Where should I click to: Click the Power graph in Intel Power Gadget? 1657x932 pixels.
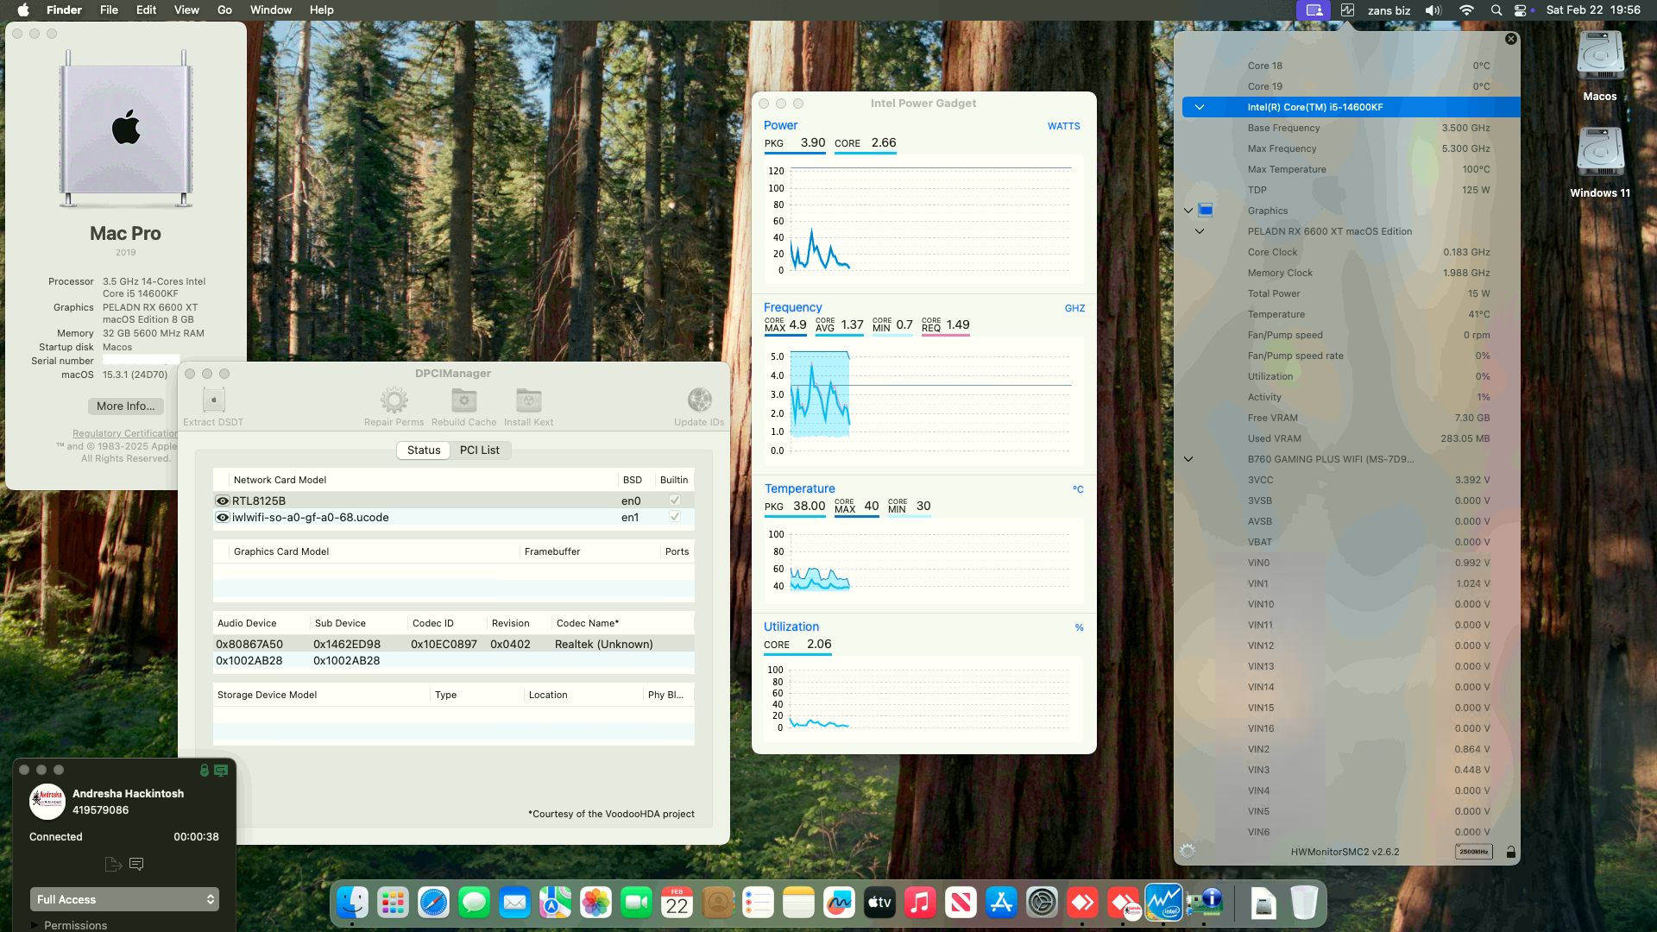(x=923, y=221)
